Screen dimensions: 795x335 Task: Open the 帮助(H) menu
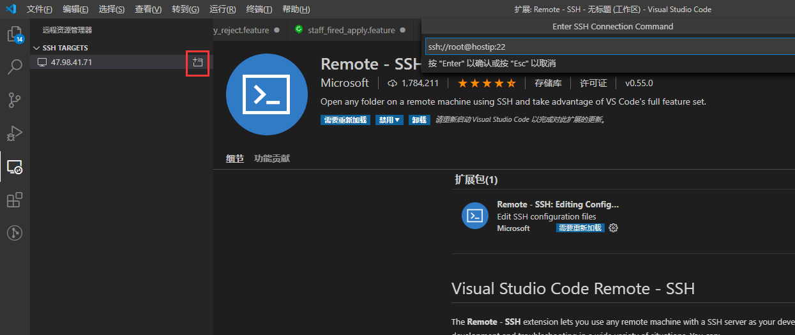pyautogui.click(x=296, y=10)
